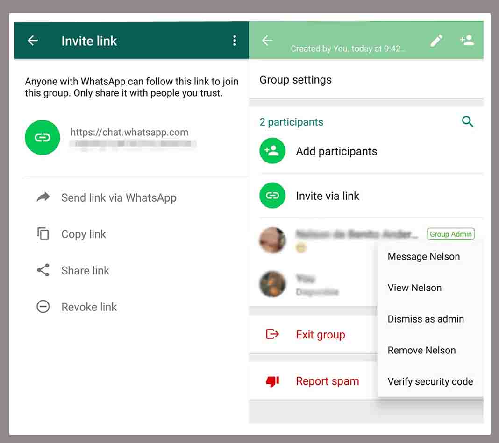Screen dimensions: 499x443
Task: Tap the green Add participants icon
Action: click(x=272, y=151)
